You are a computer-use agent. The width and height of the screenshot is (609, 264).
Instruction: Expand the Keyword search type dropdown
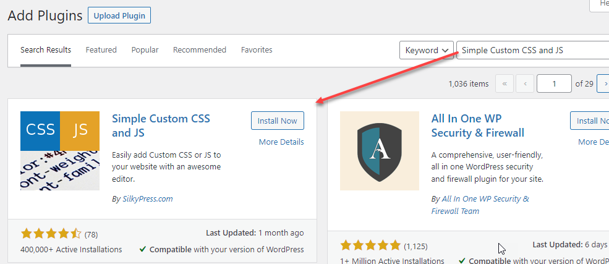tap(427, 50)
